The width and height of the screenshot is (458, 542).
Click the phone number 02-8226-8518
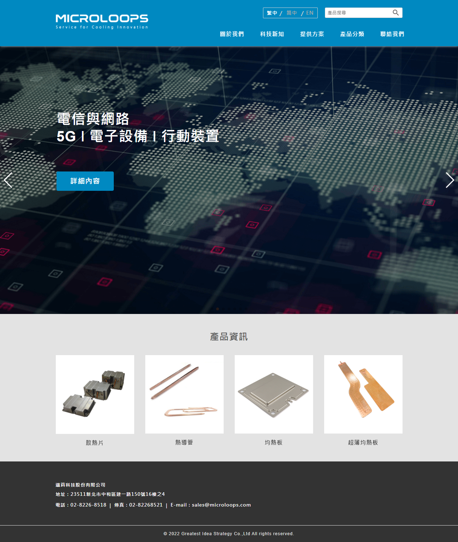pyautogui.click(x=88, y=505)
